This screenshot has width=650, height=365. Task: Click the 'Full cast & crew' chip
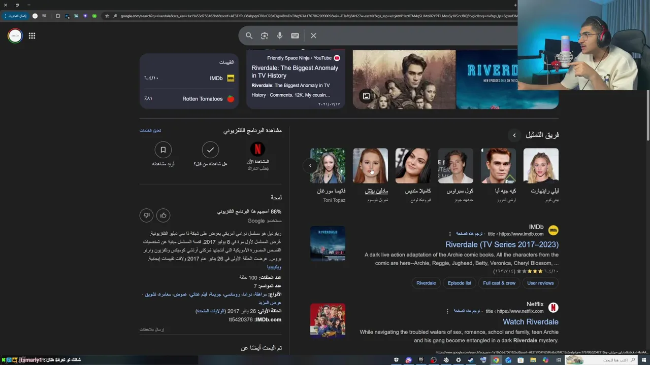coord(499,283)
